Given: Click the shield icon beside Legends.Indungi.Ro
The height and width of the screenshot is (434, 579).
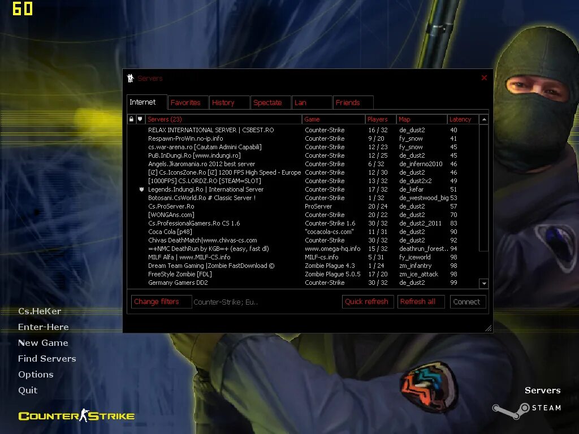Looking at the screenshot, I should (141, 189).
